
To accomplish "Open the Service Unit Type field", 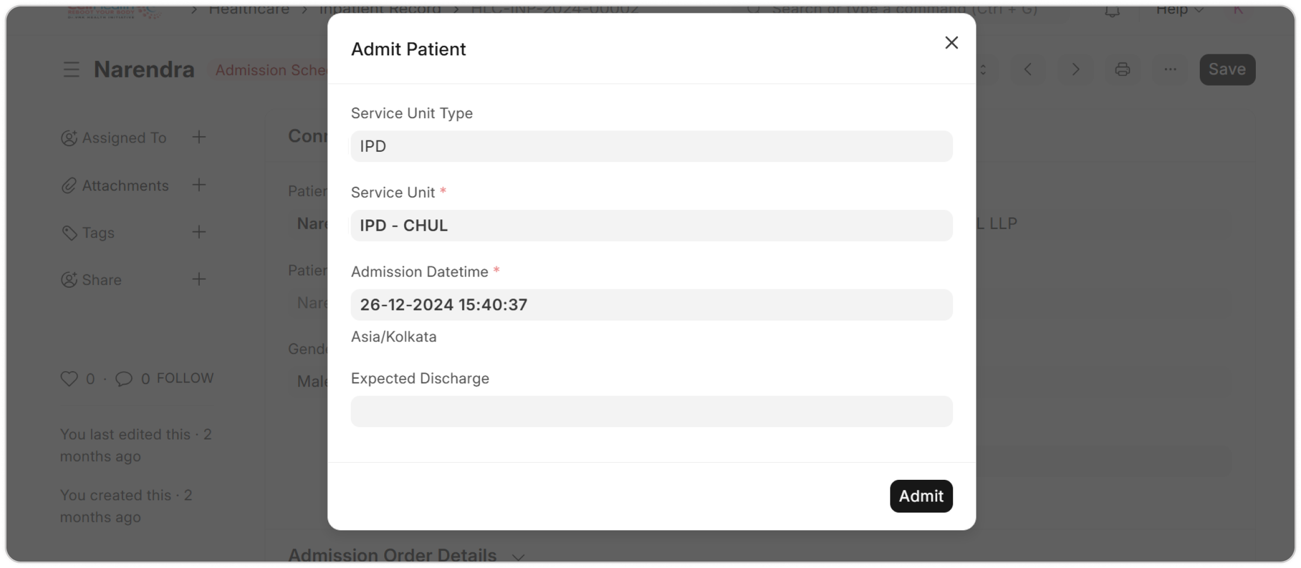I will 651,146.
